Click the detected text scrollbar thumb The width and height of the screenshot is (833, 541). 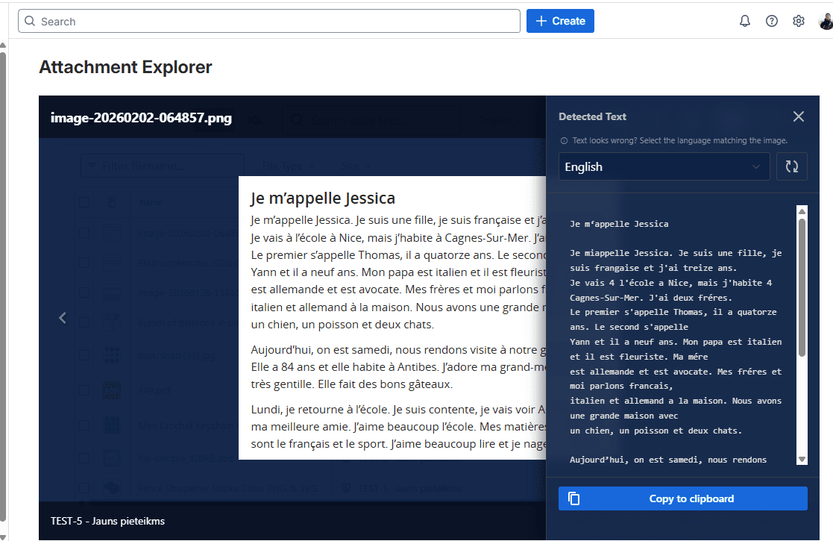[x=802, y=287]
